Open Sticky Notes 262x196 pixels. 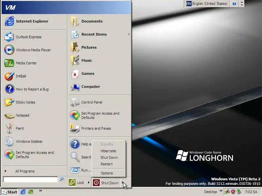coord(35,102)
